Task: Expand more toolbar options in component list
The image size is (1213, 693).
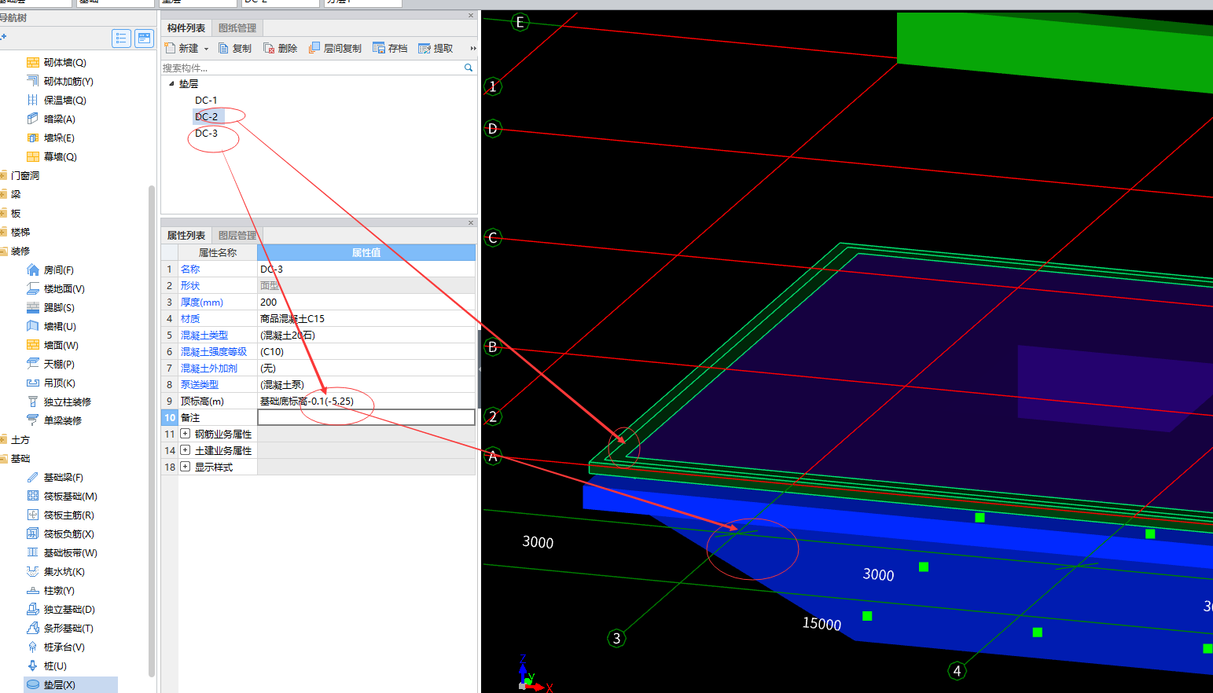Action: pyautogui.click(x=472, y=49)
